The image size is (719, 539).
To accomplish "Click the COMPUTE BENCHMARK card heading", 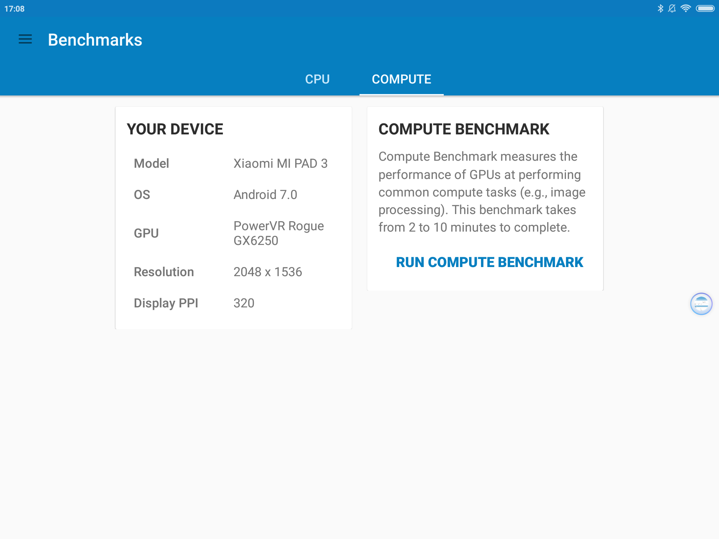I will click(464, 129).
